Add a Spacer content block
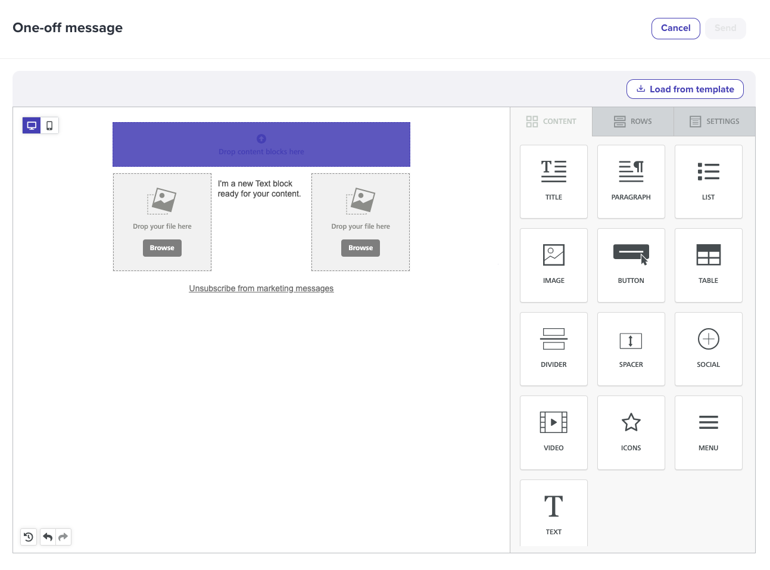Viewport: 770px width, 570px height. pyautogui.click(x=631, y=349)
